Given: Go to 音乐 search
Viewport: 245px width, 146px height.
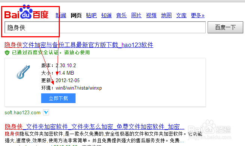Looking at the screenshot, I should (122, 15).
